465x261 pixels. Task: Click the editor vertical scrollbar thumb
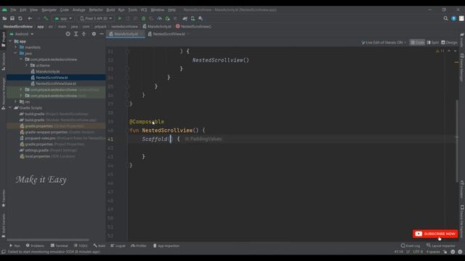tap(457, 141)
